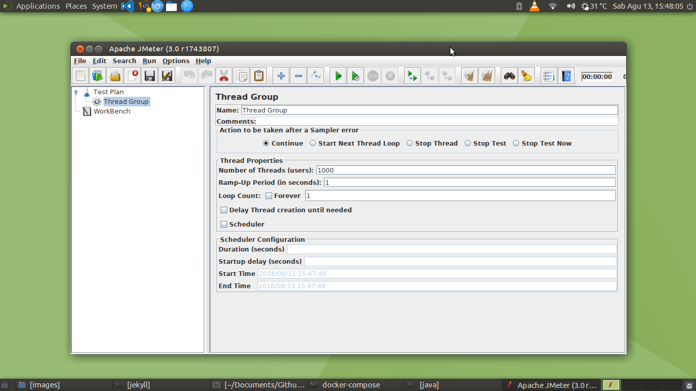696x391 pixels.
Task: Collapse all nodes with minus icon
Action: [x=298, y=76]
